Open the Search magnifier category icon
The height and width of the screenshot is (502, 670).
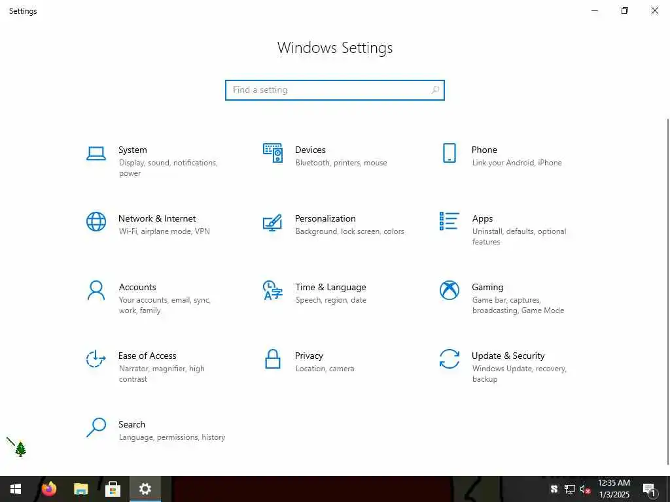click(x=96, y=427)
